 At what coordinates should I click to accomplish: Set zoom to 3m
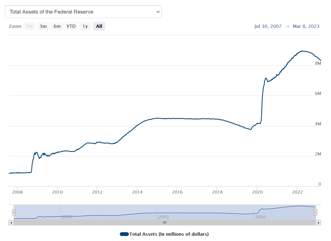point(43,26)
